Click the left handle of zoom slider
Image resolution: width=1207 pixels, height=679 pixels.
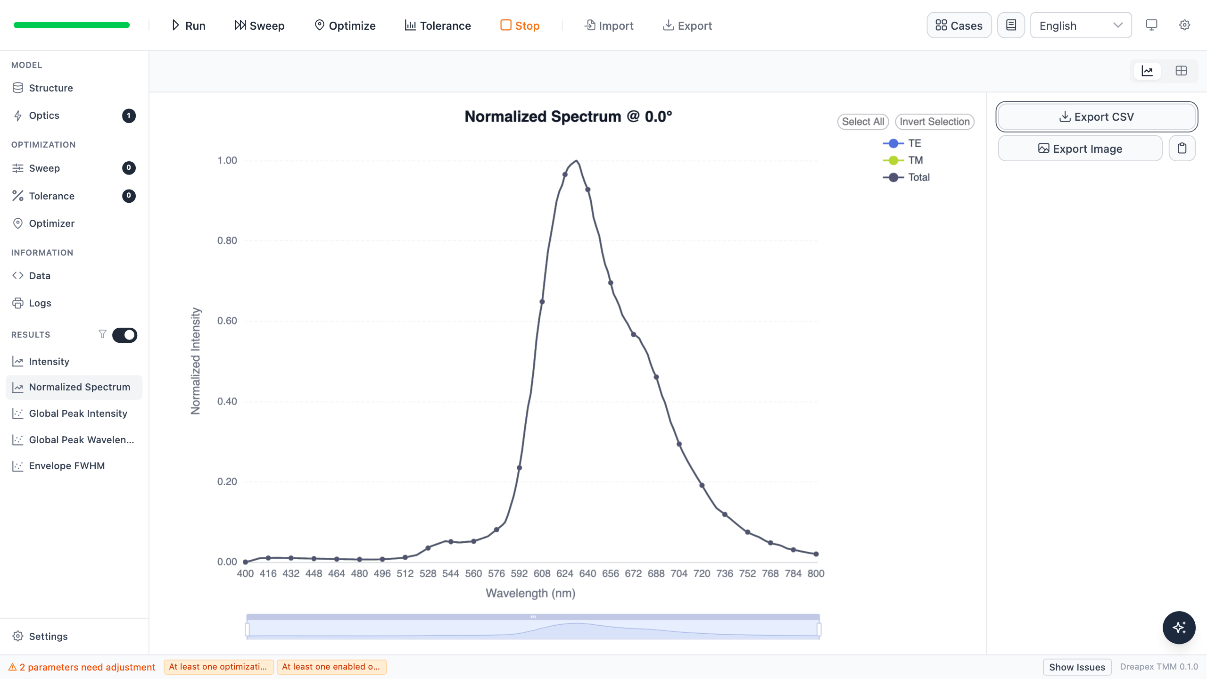247,629
